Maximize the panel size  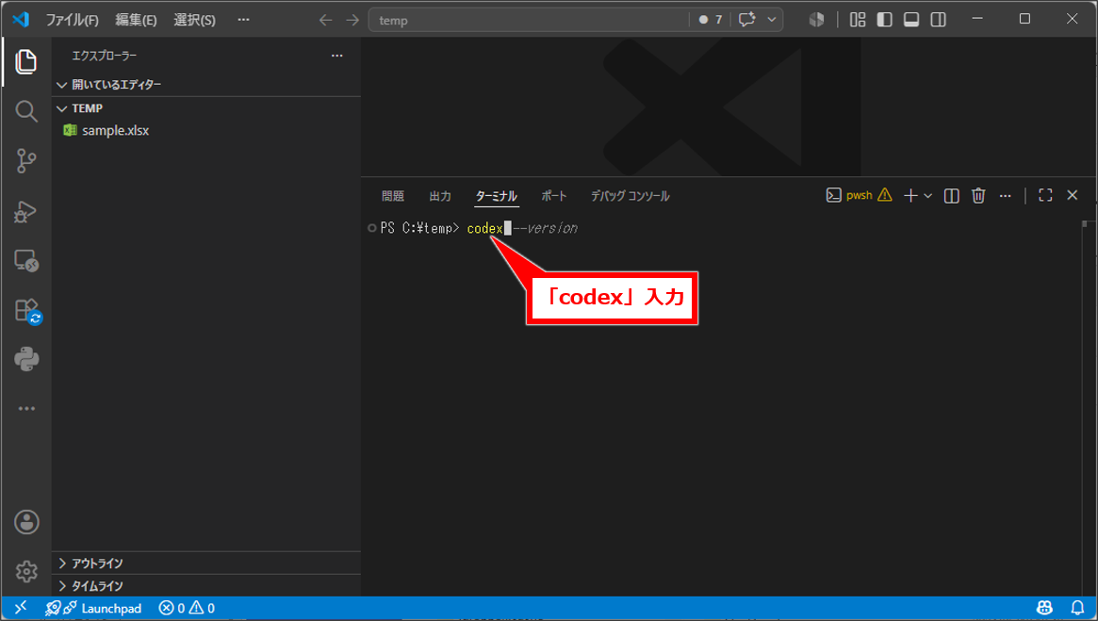tap(1045, 195)
